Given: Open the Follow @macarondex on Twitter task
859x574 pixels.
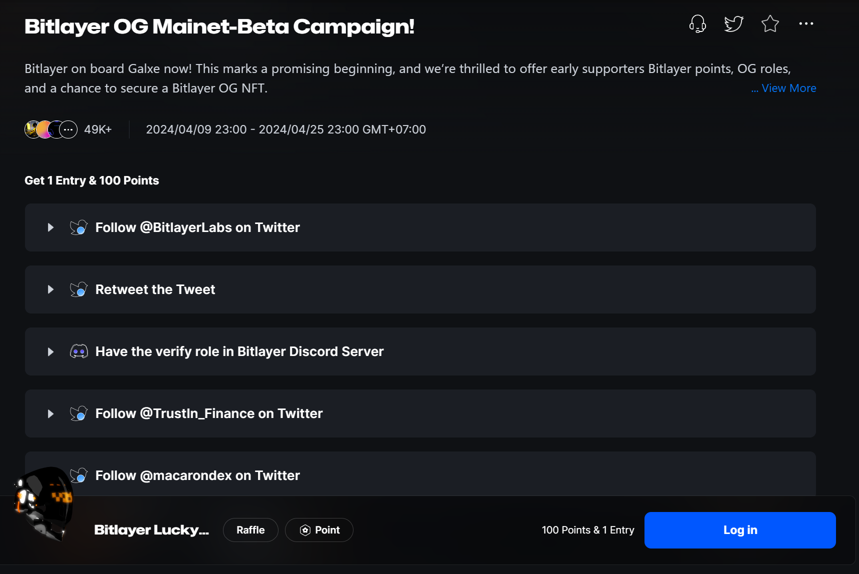Looking at the screenshot, I should (x=197, y=475).
